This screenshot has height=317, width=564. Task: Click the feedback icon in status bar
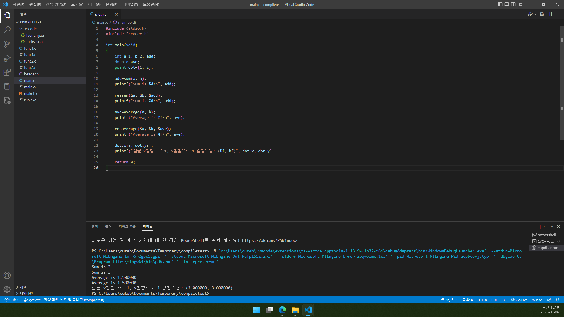549,300
